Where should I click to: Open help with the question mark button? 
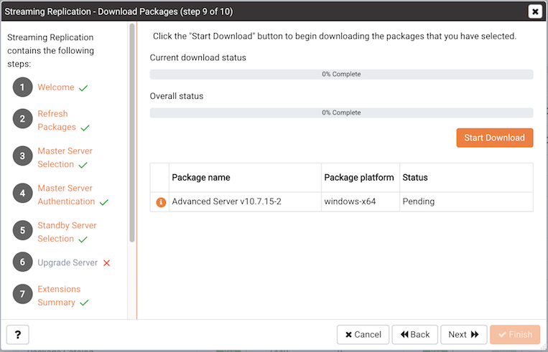(18, 335)
